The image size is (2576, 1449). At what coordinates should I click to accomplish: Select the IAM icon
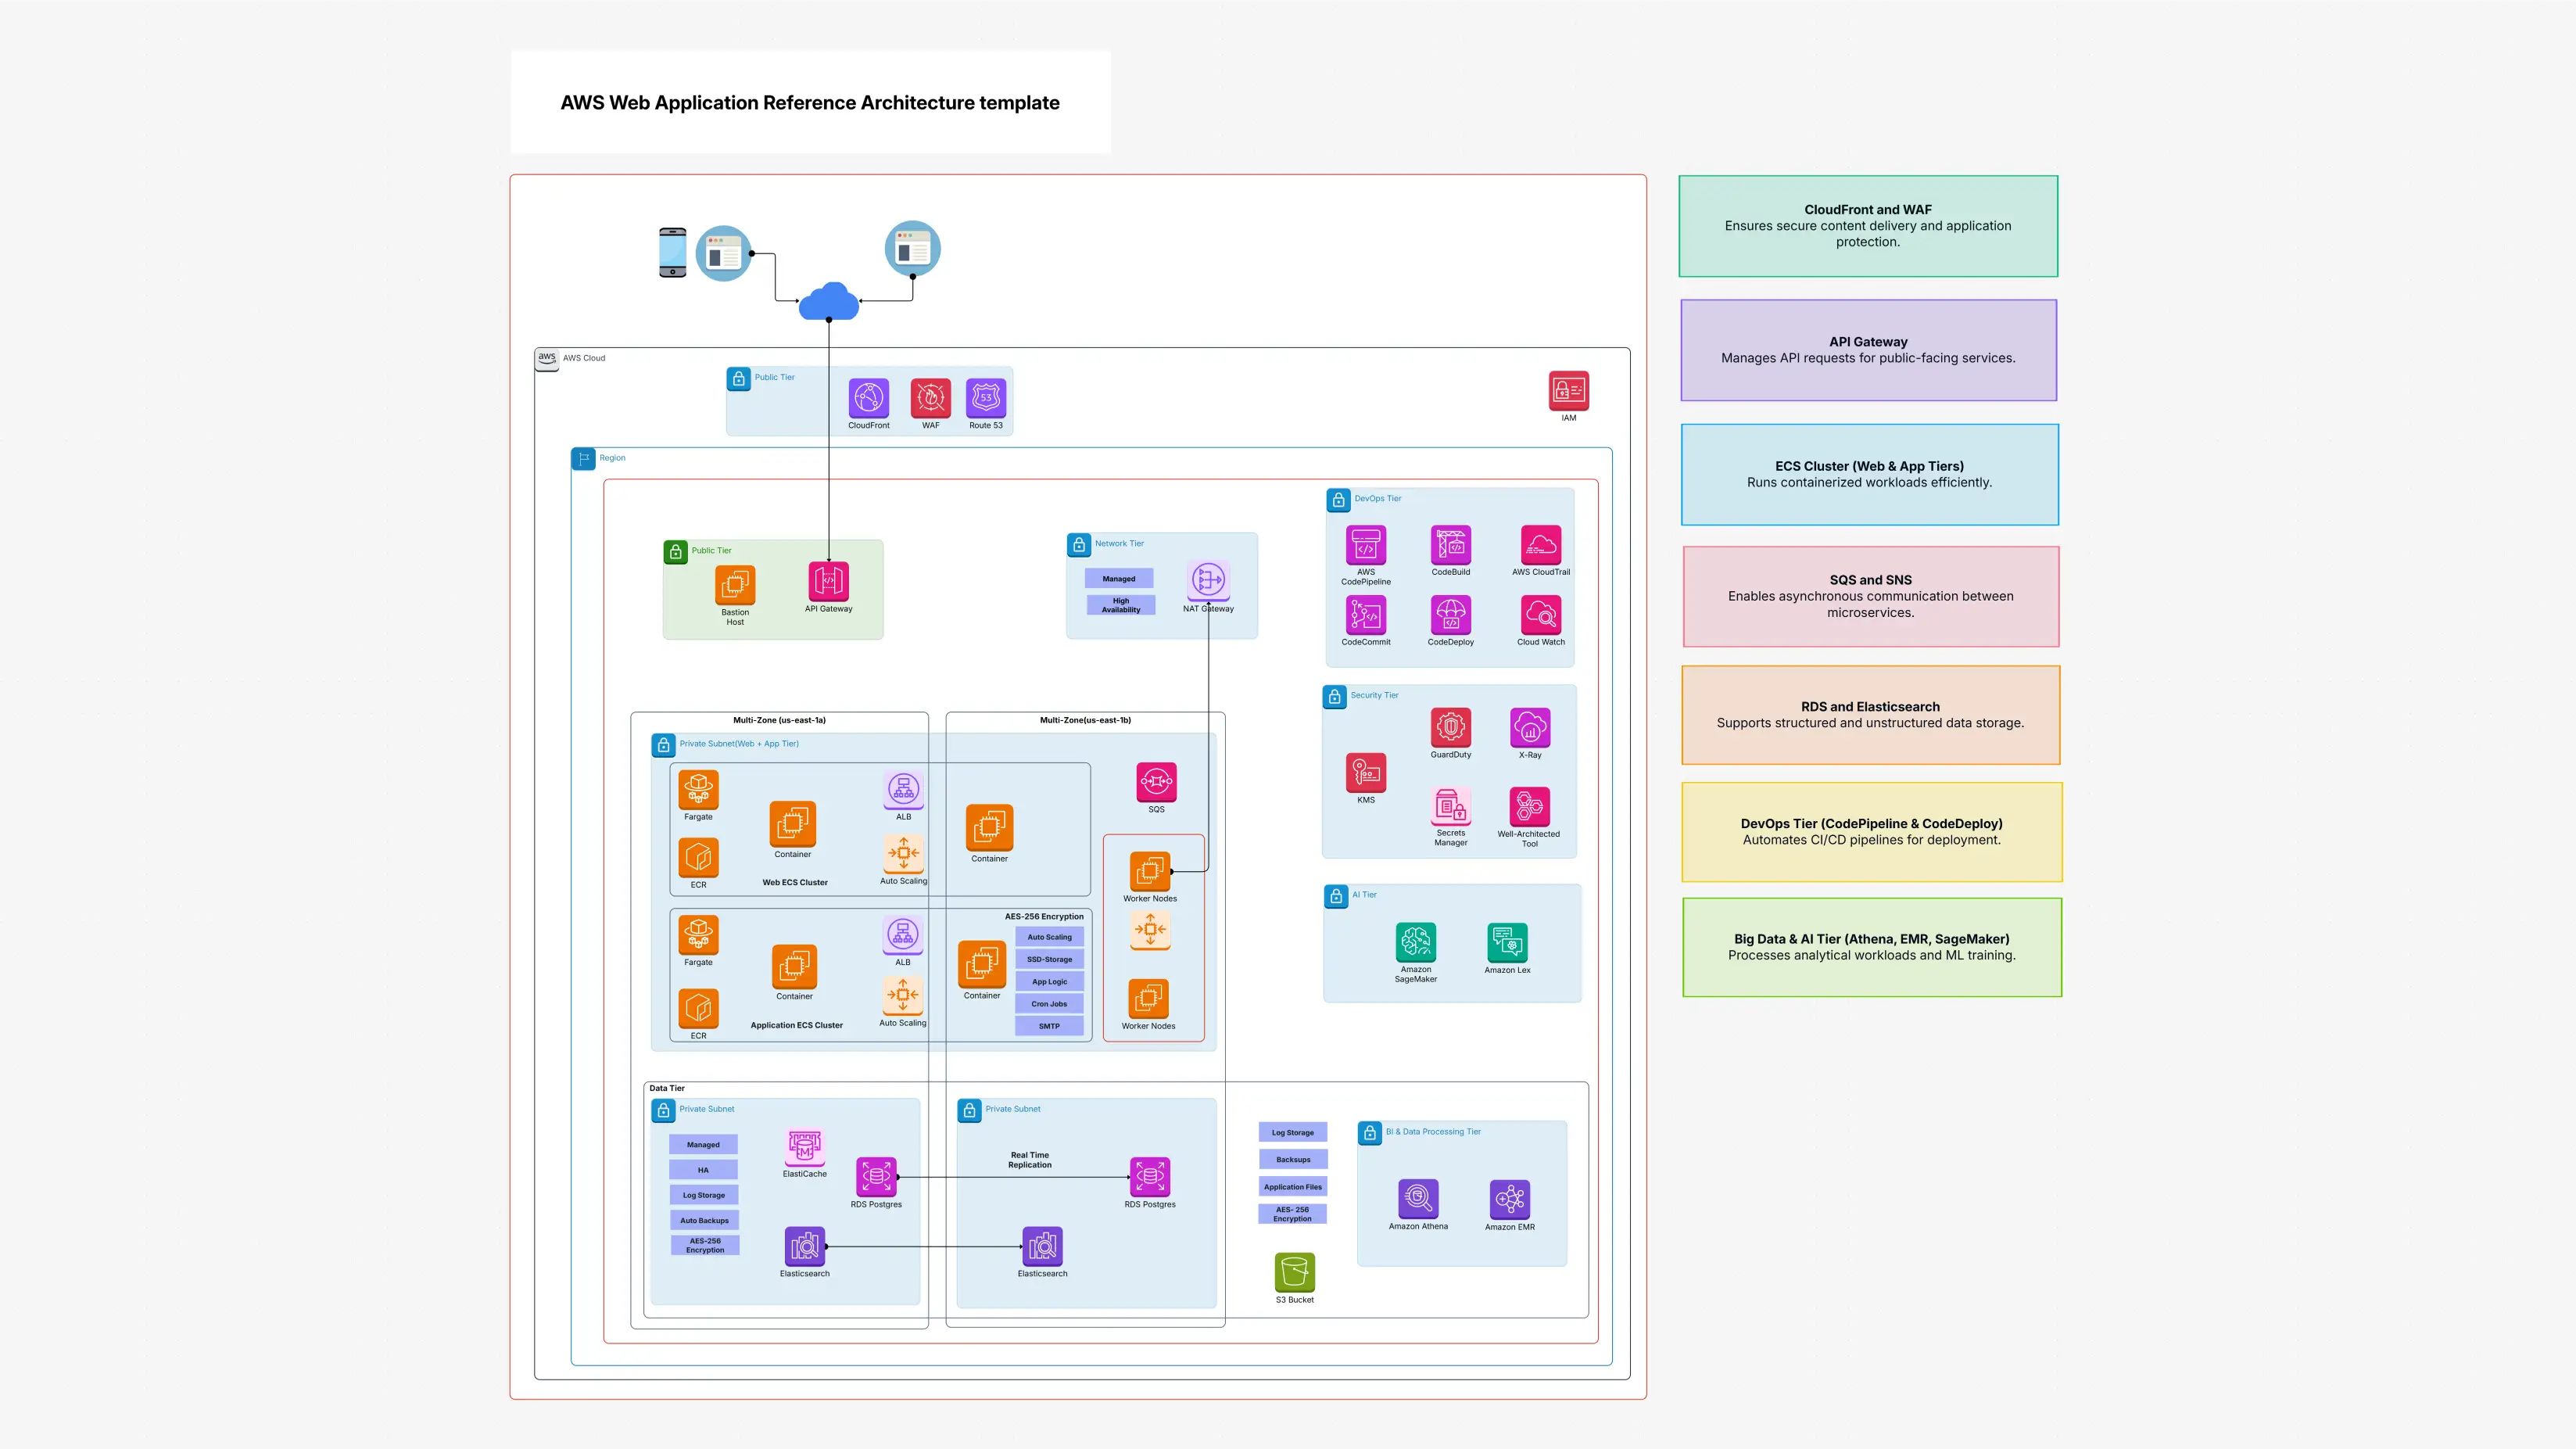pyautogui.click(x=1568, y=391)
